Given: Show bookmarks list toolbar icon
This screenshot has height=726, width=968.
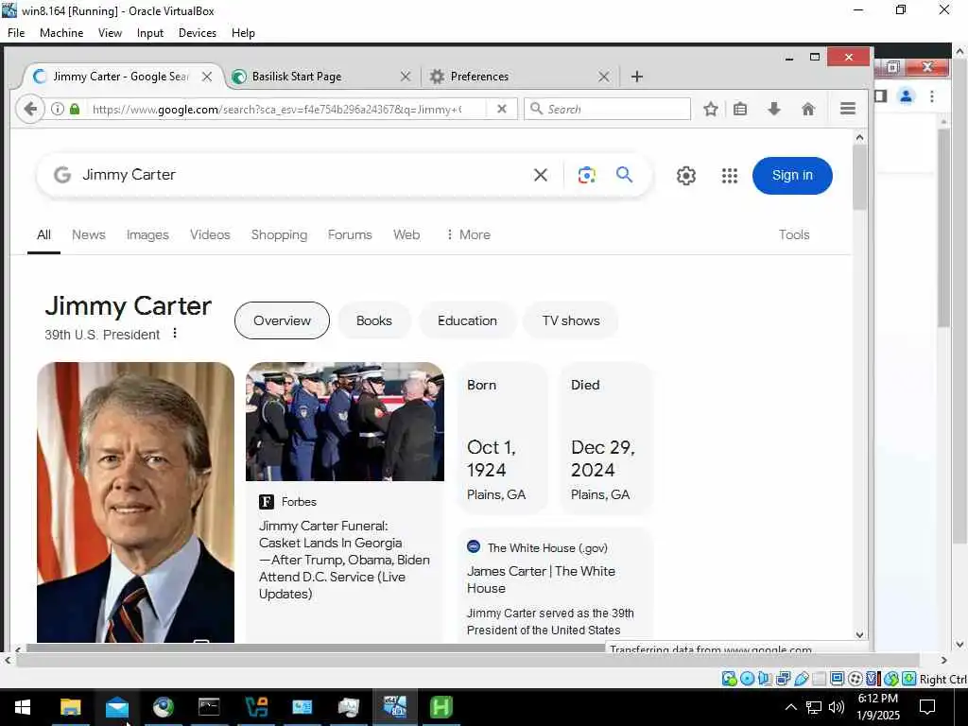Looking at the screenshot, I should click(739, 110).
